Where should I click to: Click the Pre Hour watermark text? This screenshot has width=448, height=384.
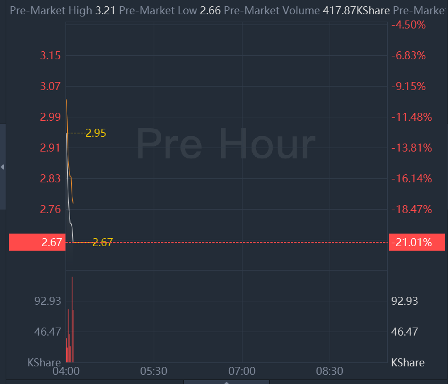225,144
